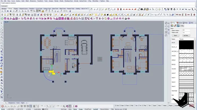Click the camera icon in top toolbar
Image resolution: width=197 pixels, height=110 pixels.
click(x=142, y=9)
